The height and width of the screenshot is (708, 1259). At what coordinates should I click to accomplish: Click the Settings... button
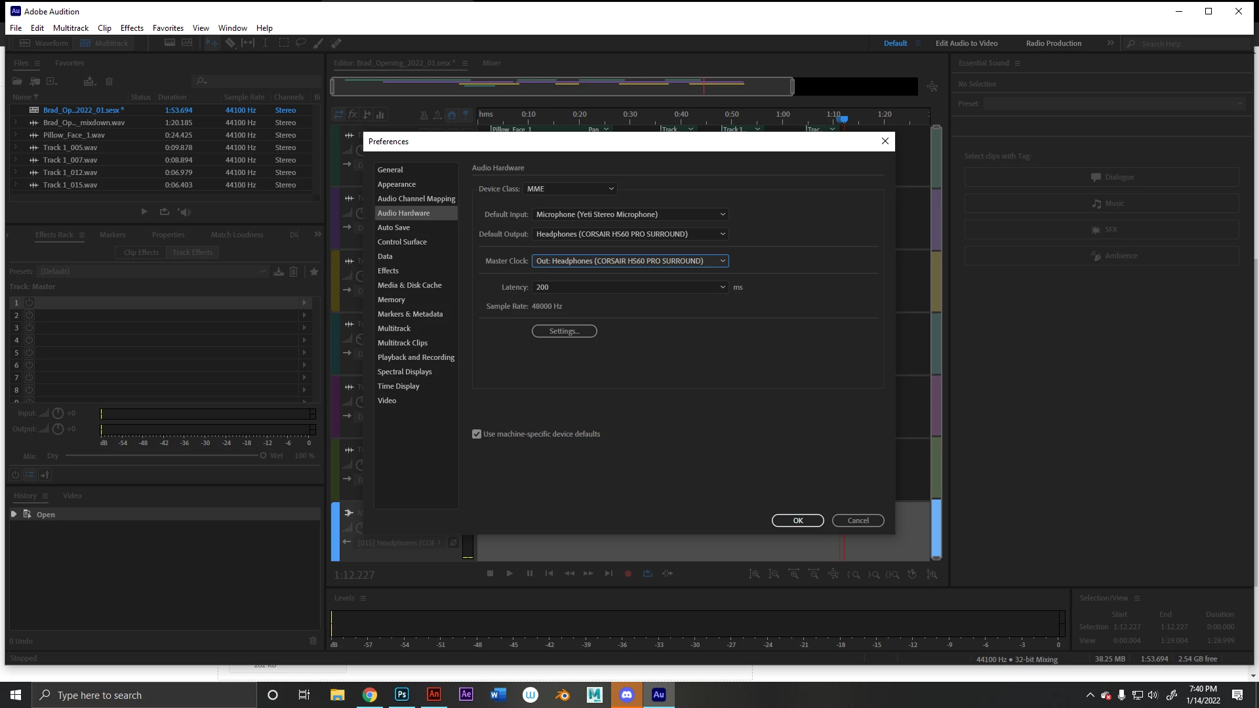coord(564,331)
